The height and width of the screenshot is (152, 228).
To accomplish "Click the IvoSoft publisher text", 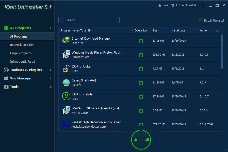I will click(76, 85).
